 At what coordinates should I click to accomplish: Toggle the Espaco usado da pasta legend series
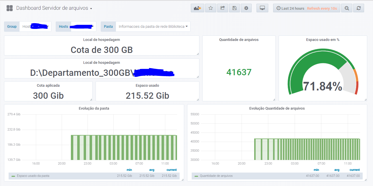33,176
